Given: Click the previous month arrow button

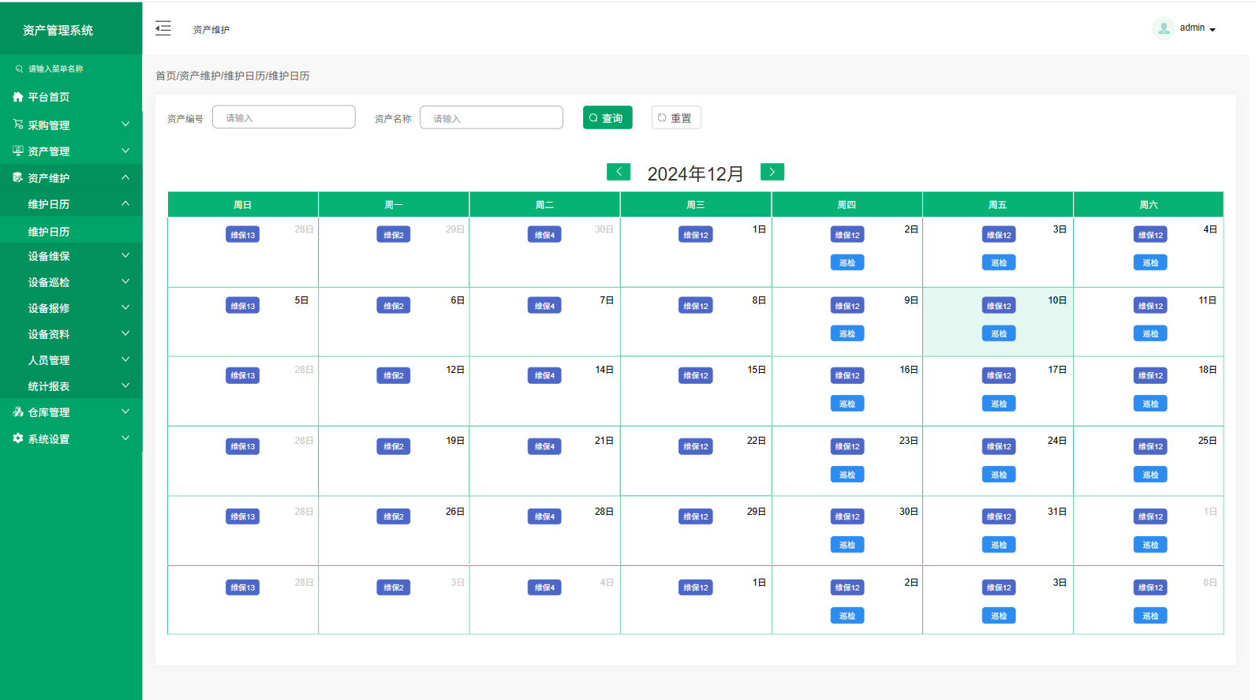Looking at the screenshot, I should (x=619, y=172).
